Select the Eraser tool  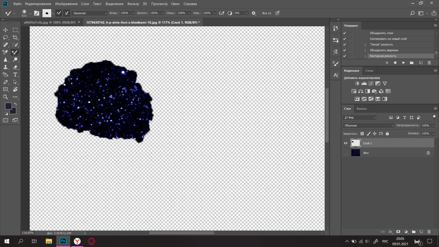click(15, 67)
